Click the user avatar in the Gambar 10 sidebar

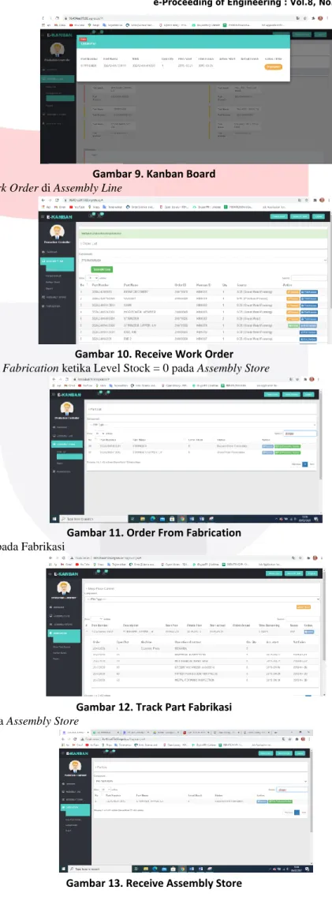57,231
